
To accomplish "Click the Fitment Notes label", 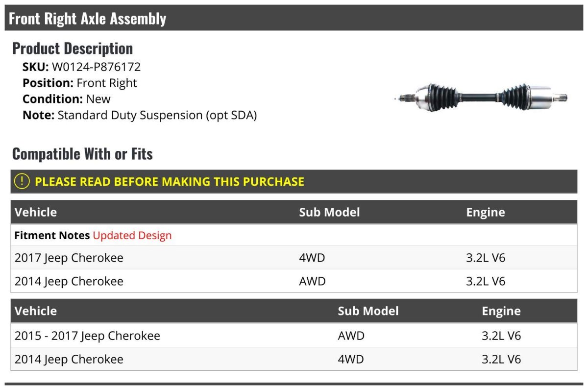I will click(x=52, y=235).
